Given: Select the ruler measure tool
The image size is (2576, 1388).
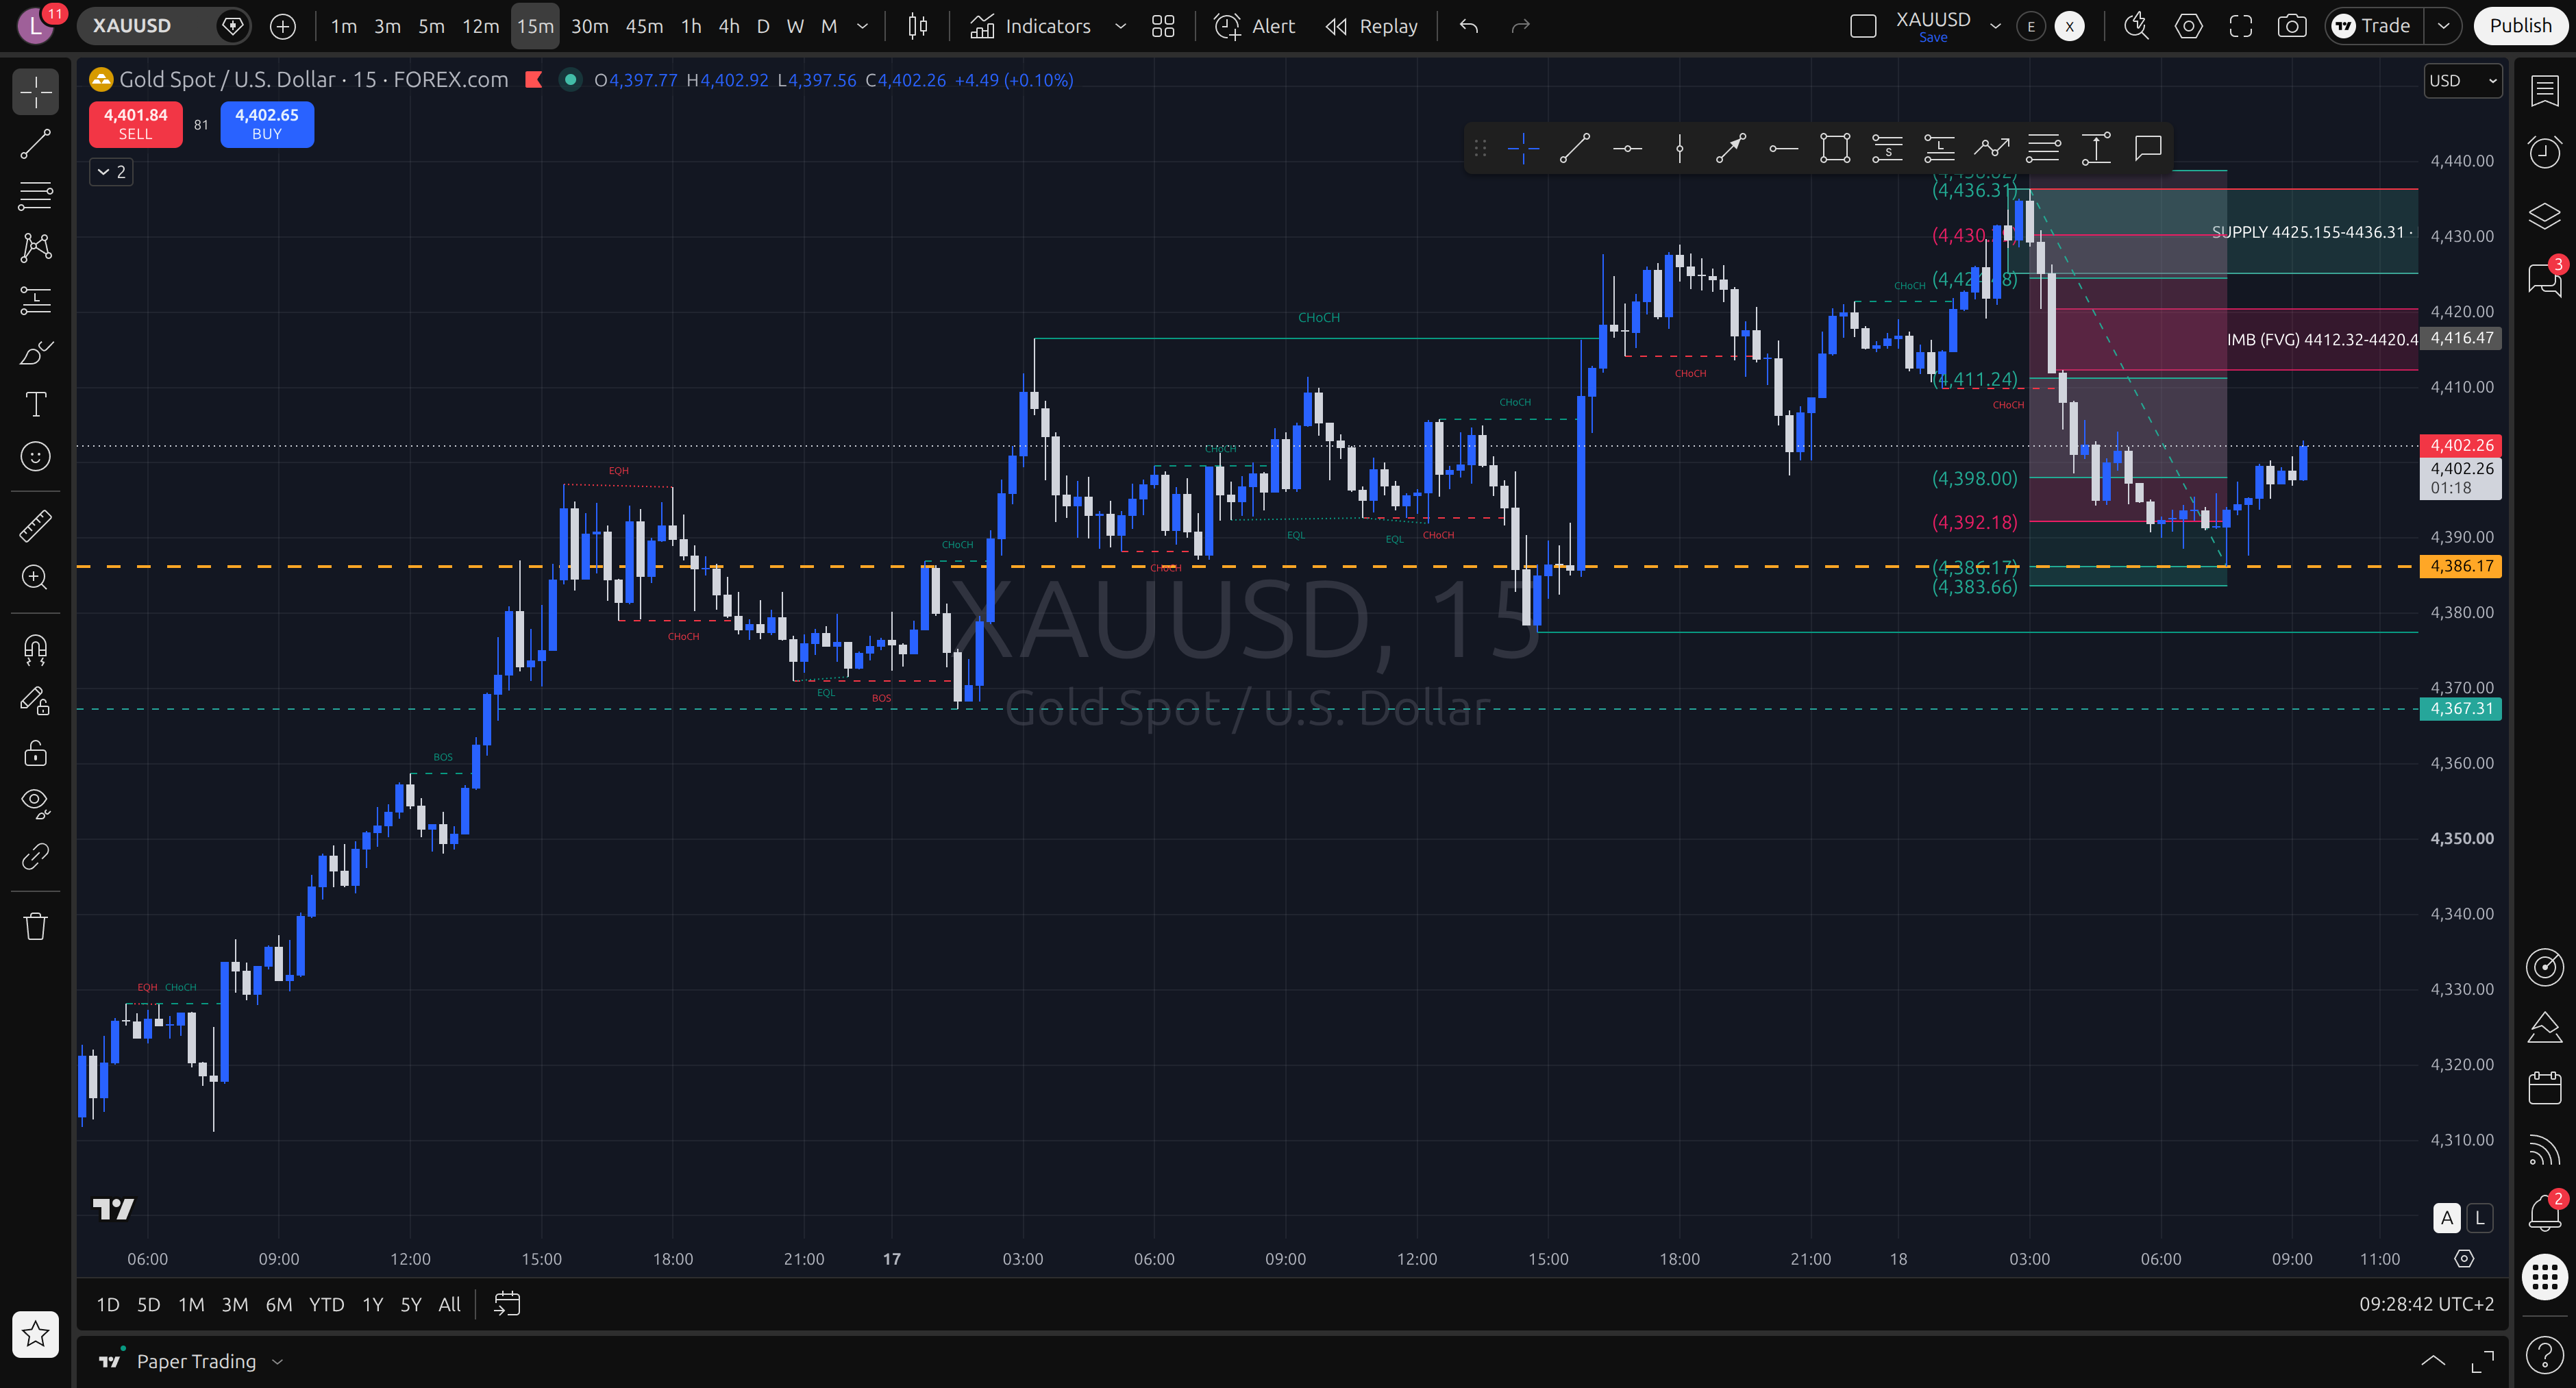Looking at the screenshot, I should [36, 525].
